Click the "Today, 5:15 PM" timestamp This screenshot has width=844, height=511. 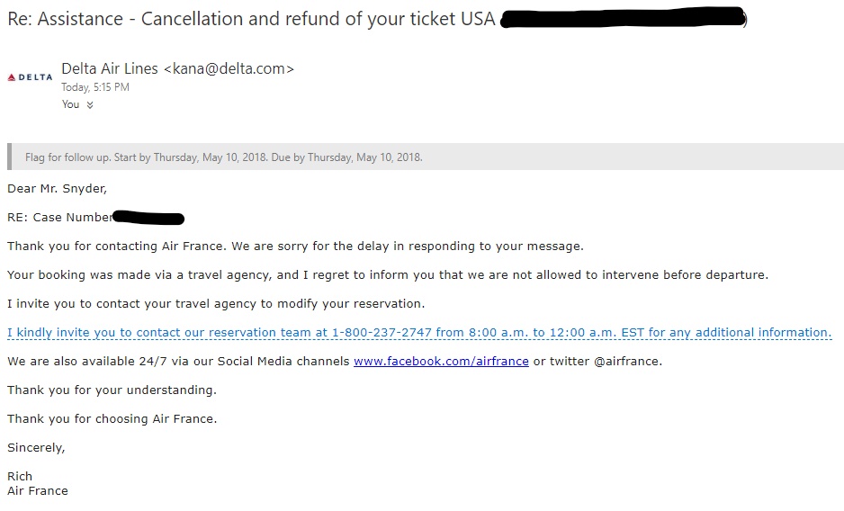[x=95, y=87]
